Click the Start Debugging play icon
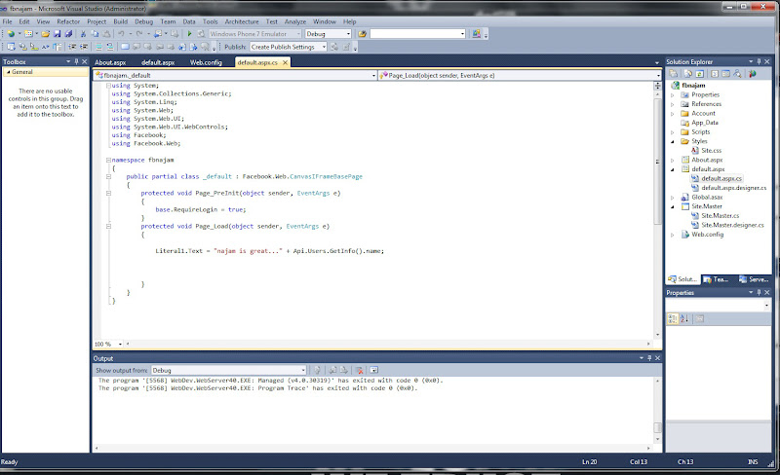Viewport: 780px width, 475px height. click(189, 34)
